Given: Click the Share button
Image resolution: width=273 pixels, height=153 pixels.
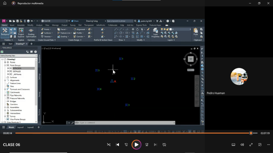Looking at the screenshot, I should [75, 21].
